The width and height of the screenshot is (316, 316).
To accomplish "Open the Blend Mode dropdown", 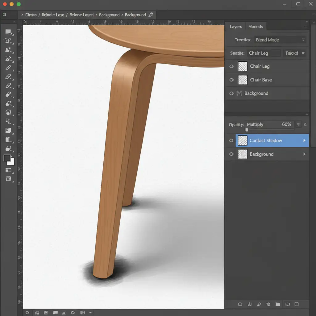I will [280, 40].
